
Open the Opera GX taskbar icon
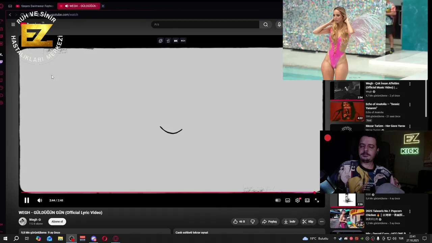(x=116, y=239)
